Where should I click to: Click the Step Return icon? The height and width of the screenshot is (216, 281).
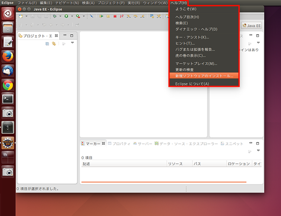[x=143, y=16]
